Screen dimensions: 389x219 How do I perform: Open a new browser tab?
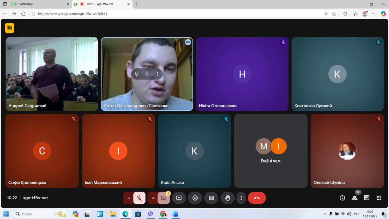point(137,4)
